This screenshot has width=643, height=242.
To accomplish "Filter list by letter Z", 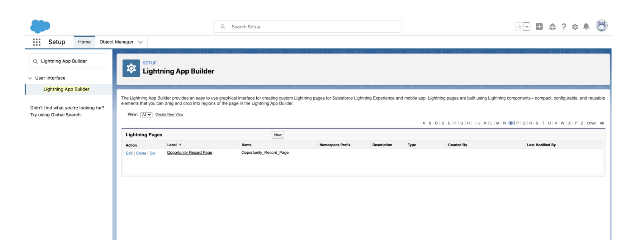I will [x=582, y=123].
